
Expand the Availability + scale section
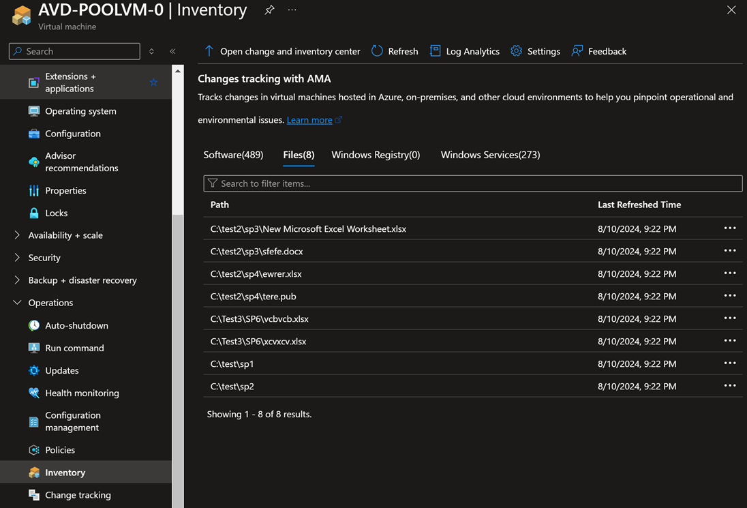[17, 235]
